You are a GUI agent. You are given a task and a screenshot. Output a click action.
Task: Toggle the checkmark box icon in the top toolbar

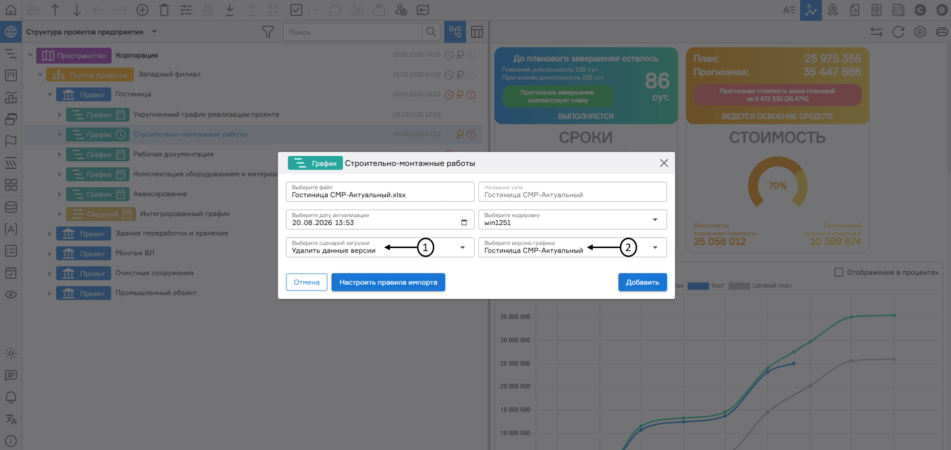coord(296,10)
